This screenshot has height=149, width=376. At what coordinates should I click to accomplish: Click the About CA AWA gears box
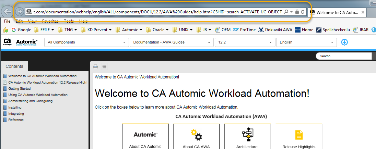[x=196, y=136]
